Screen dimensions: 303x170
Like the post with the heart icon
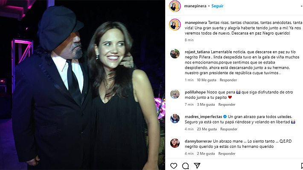click(174, 166)
